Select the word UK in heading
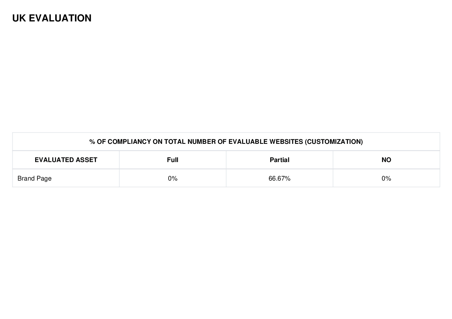The height and width of the screenshot is (319, 452). [x=19, y=18]
